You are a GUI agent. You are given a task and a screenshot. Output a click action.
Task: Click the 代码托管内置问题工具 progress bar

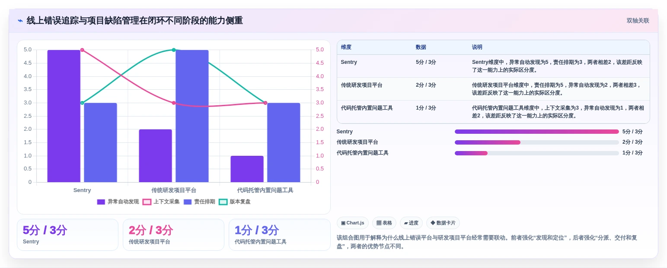coord(536,153)
